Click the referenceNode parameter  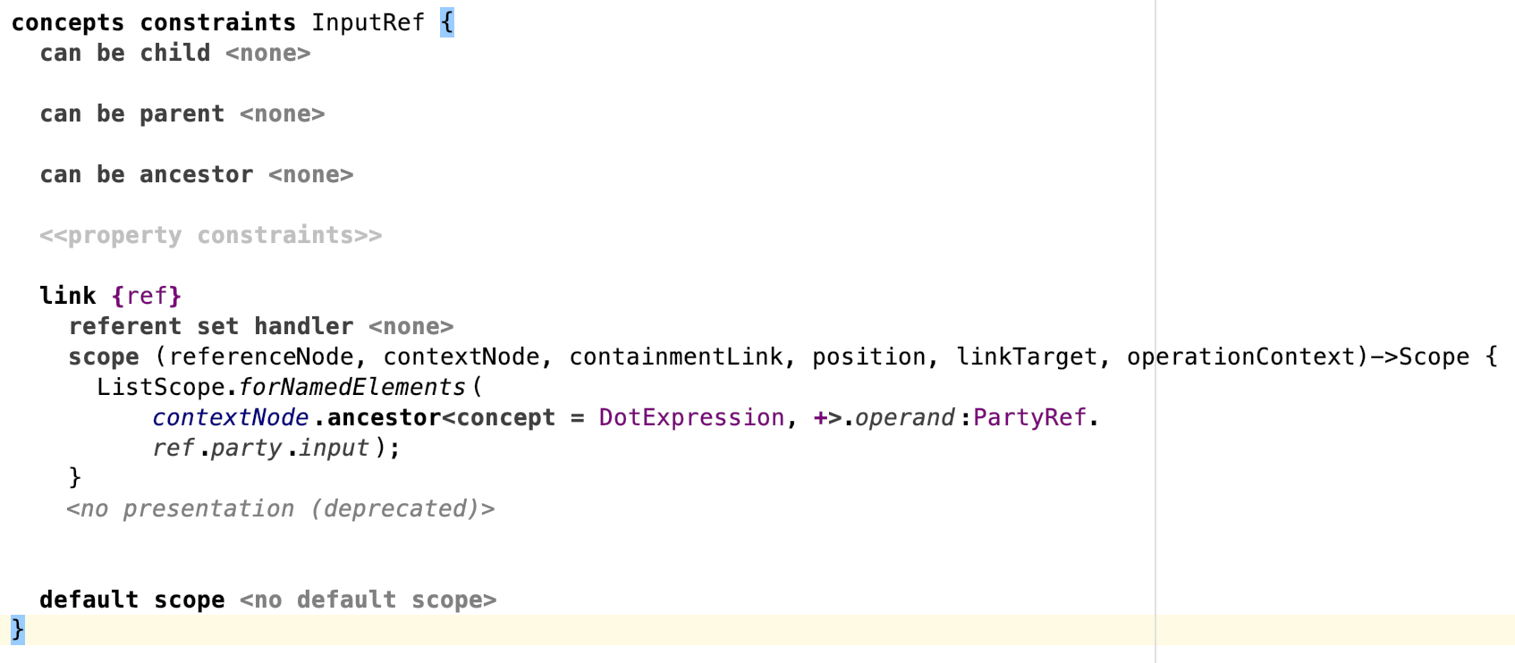click(x=260, y=357)
